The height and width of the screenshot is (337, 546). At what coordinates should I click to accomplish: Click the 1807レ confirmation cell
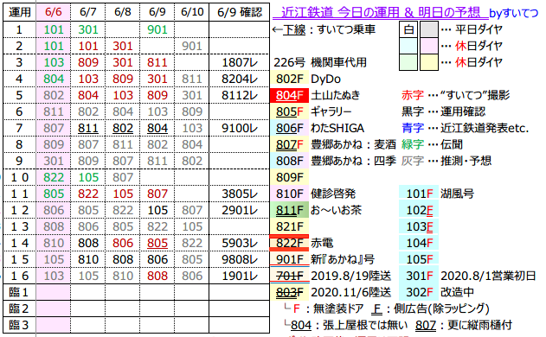tap(239, 62)
